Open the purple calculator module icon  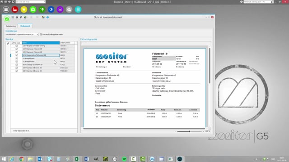pos(60,9)
